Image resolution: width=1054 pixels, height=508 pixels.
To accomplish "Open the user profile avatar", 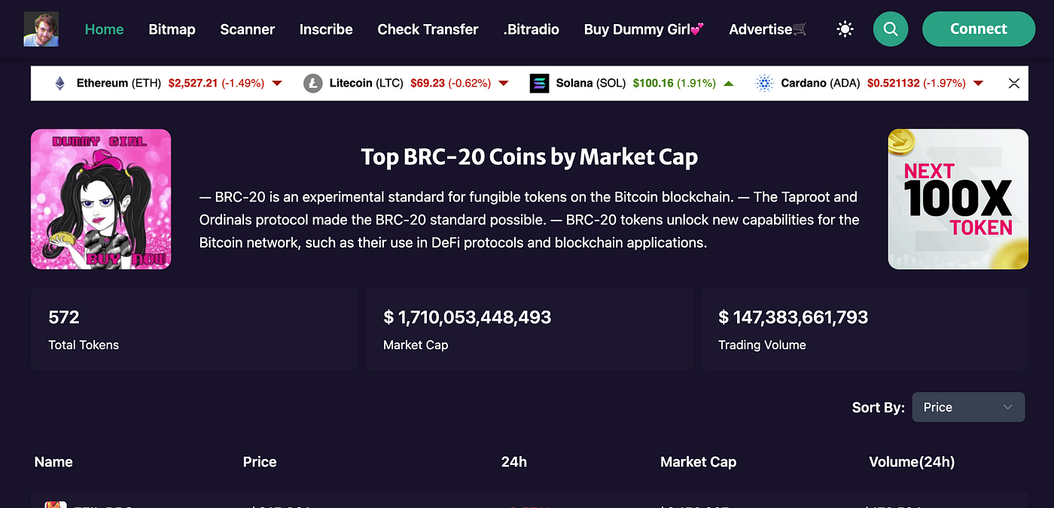I will pyautogui.click(x=41, y=29).
